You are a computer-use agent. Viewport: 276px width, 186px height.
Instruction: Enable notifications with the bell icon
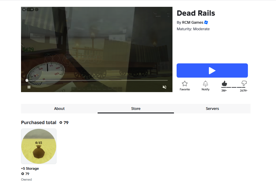(205, 84)
